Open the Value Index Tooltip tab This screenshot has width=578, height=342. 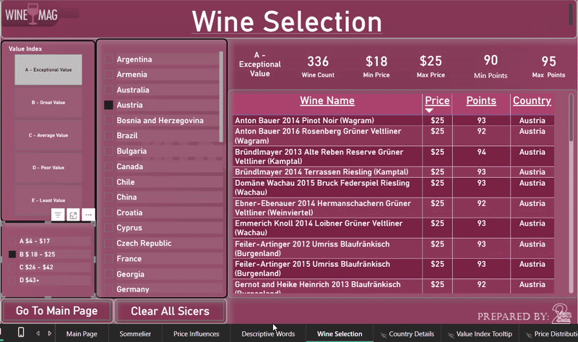[480, 333]
